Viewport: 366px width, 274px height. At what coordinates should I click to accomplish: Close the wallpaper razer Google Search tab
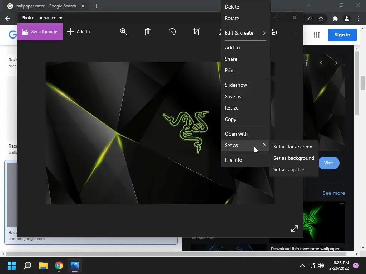pyautogui.click(x=83, y=6)
